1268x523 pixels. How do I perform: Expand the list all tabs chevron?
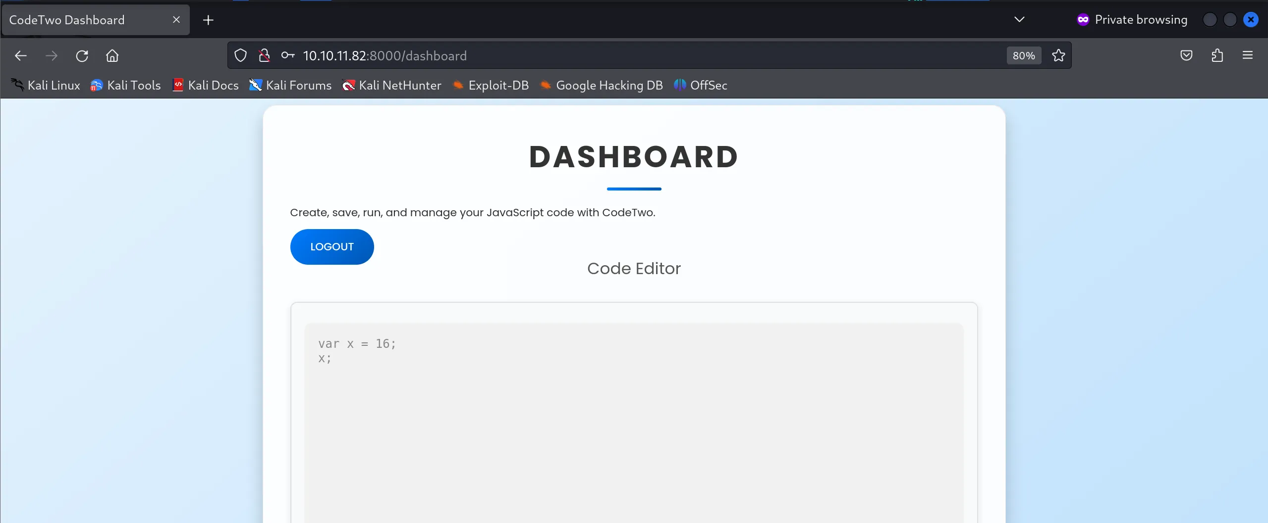click(1019, 20)
